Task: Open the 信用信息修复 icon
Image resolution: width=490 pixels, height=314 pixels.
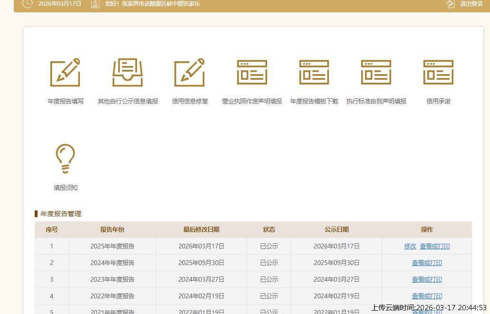Action: pos(190,72)
